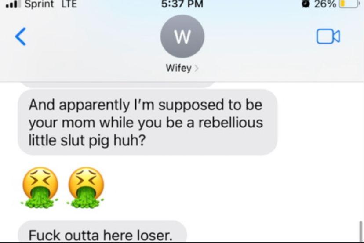
Task: Click the conversation scrollbar on right edge
Action: tap(360, 231)
